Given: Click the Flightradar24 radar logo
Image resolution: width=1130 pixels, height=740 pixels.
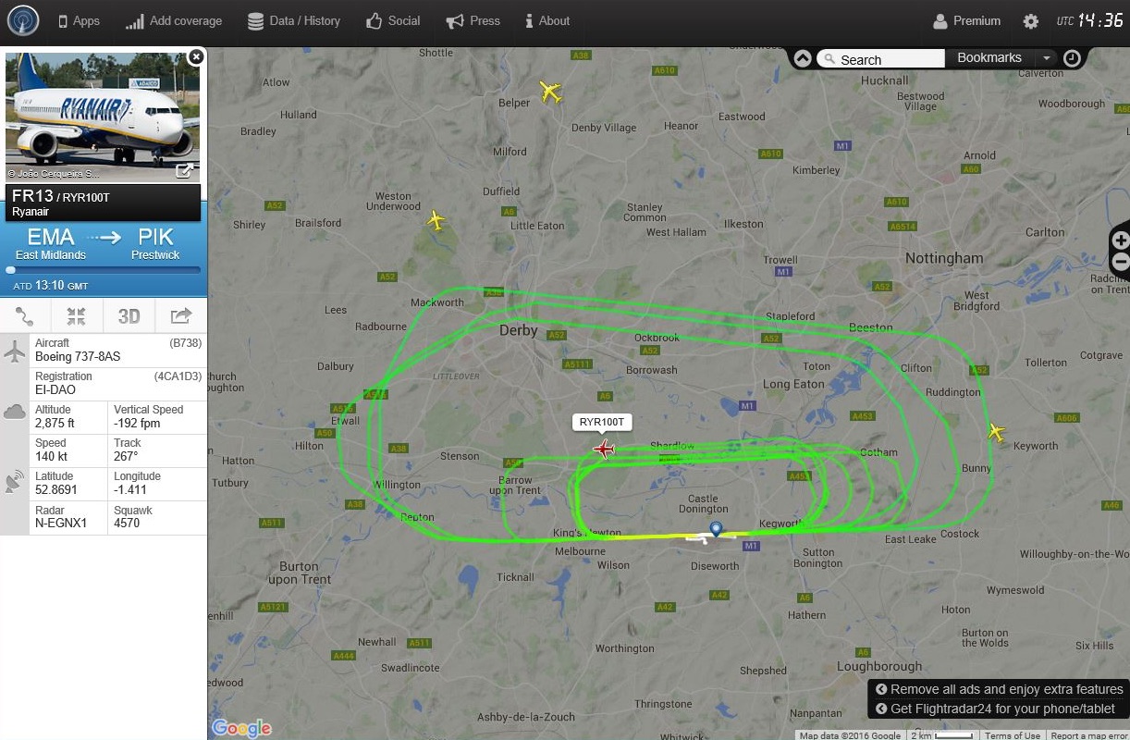Looking at the screenshot, I should 23,20.
